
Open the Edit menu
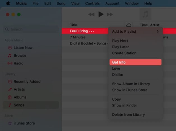coord(47,3)
